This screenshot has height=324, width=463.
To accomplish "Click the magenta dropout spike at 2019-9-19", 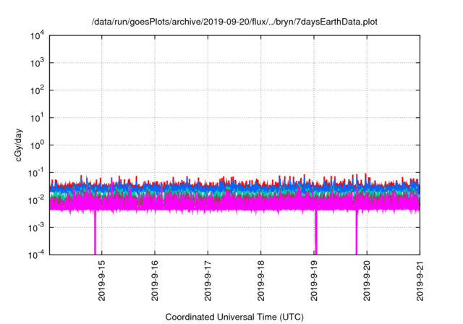I will pos(315,232).
